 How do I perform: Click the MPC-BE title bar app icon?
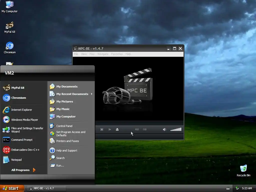pyautogui.click(x=75, y=48)
